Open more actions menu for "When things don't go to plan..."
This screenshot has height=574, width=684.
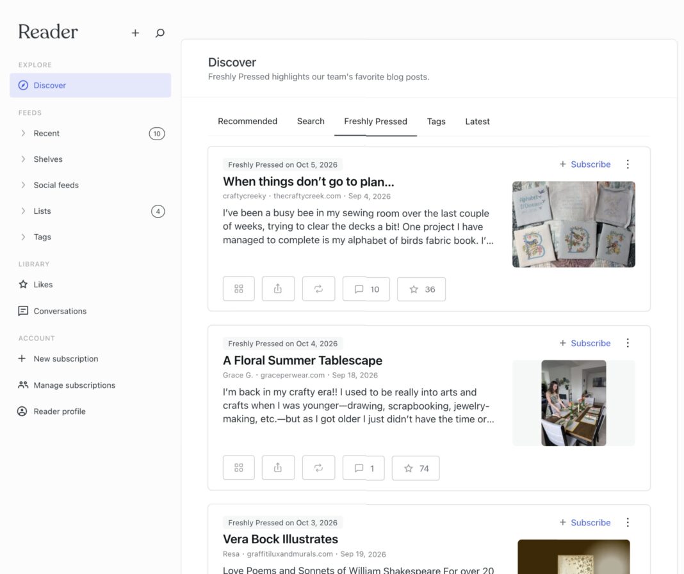point(628,164)
